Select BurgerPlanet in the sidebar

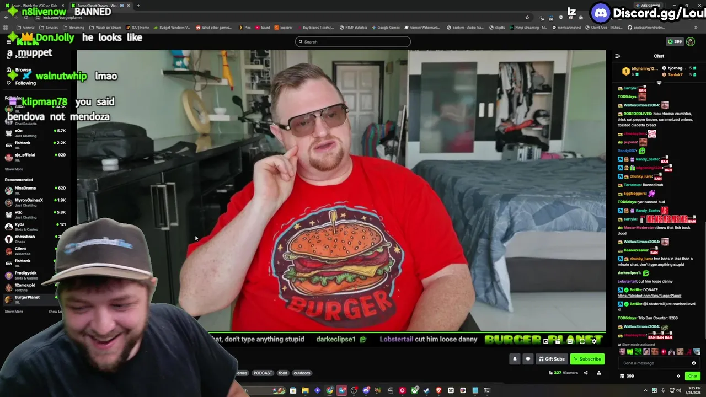click(x=29, y=299)
